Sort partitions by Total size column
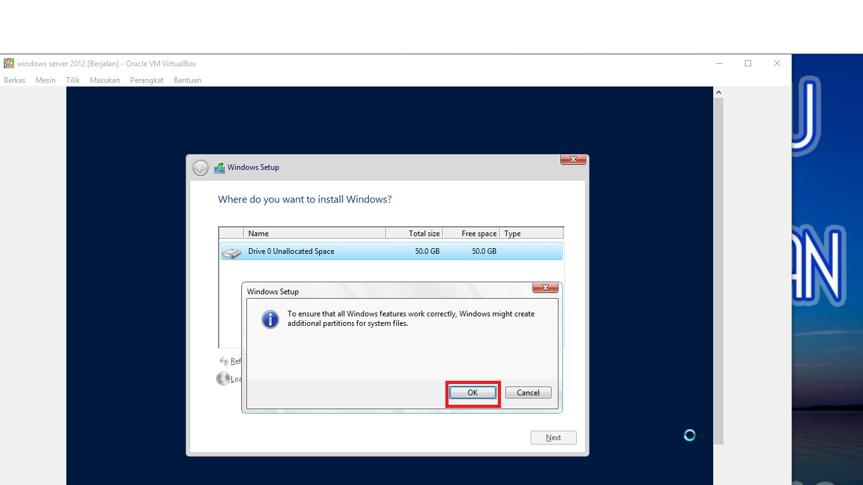 pos(414,234)
